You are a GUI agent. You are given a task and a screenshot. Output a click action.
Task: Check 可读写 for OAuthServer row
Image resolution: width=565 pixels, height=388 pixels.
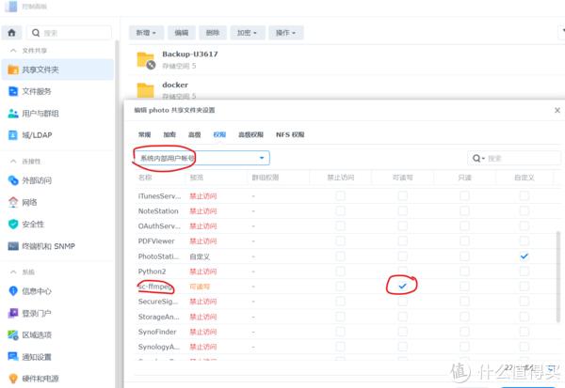(x=402, y=225)
